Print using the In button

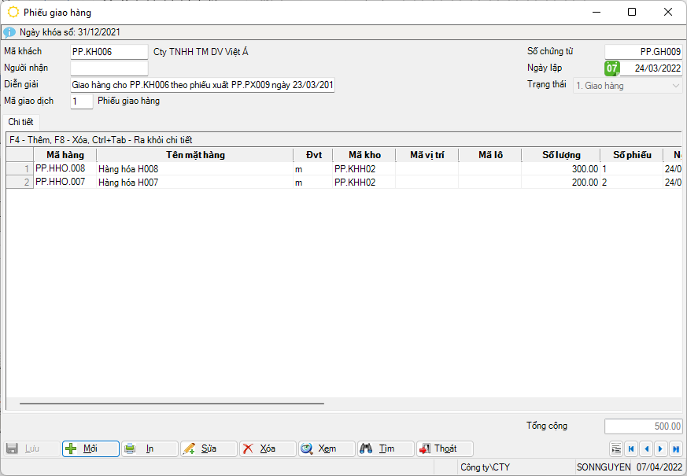pyautogui.click(x=150, y=448)
